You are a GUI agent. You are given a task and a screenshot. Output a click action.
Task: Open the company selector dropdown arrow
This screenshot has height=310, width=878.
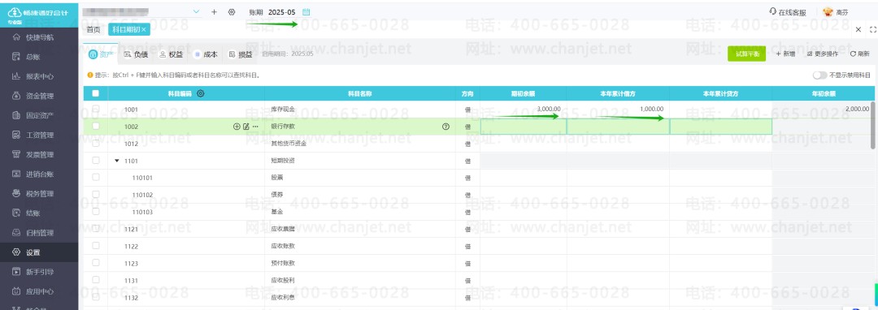[x=196, y=11]
